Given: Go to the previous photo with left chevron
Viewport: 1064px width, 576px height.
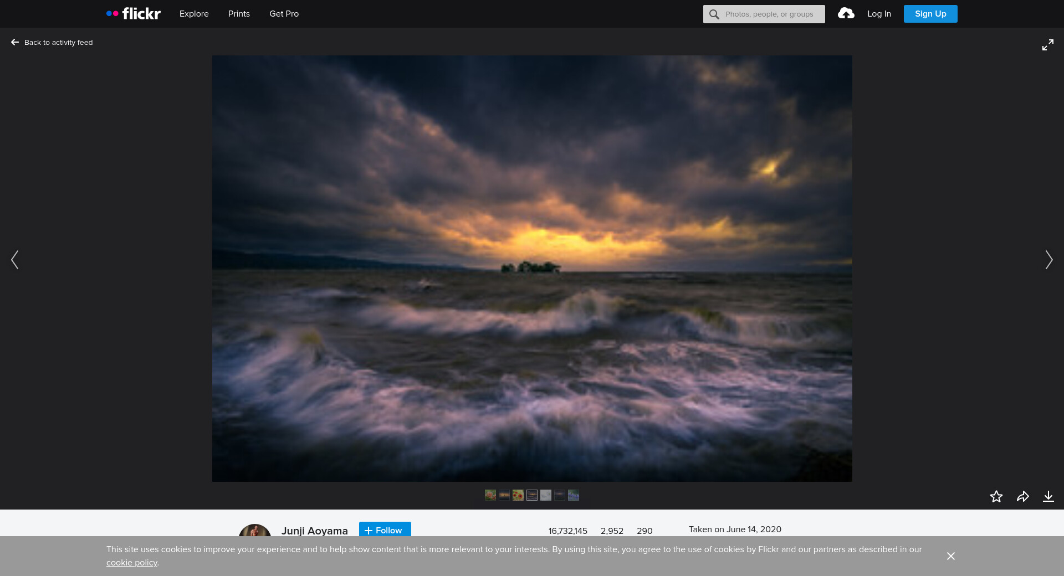Looking at the screenshot, I should coord(15,260).
